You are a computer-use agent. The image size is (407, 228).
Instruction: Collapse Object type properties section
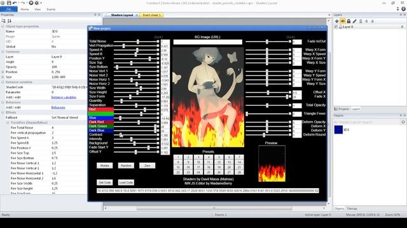(3, 27)
